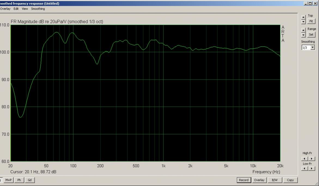Toggle B/W color mode button
The width and height of the screenshot is (319, 186).
[x=275, y=180]
